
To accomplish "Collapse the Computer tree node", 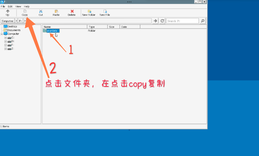I will 2,34.
